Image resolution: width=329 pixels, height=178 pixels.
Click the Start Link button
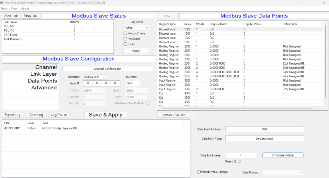(11, 16)
